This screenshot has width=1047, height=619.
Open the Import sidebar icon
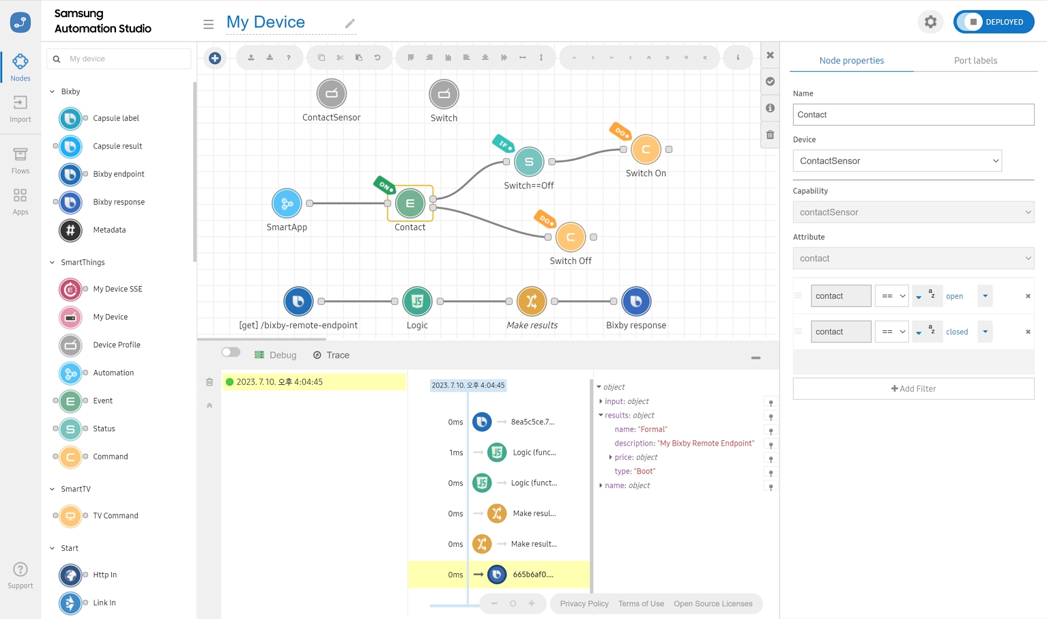tap(20, 109)
